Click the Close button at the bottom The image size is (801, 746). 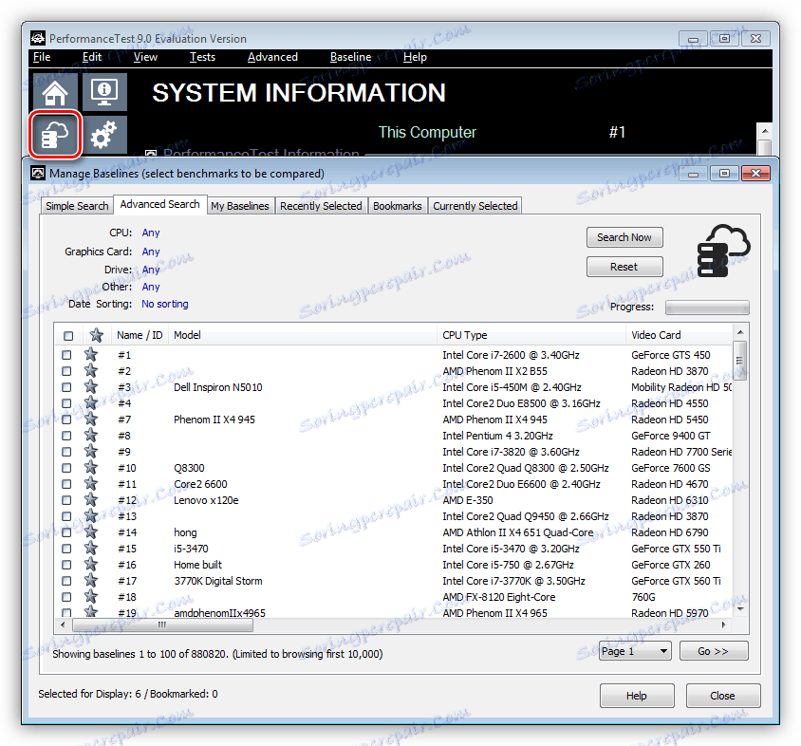pyautogui.click(x=722, y=696)
